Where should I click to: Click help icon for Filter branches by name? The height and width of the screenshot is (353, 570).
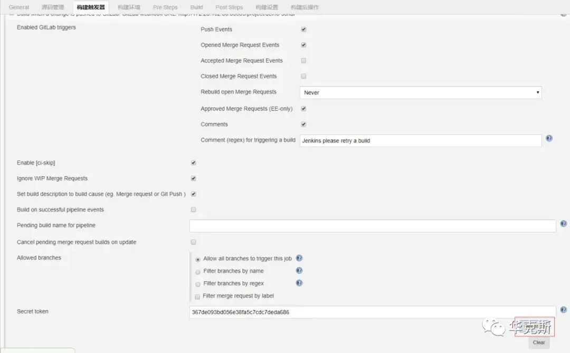coord(299,271)
